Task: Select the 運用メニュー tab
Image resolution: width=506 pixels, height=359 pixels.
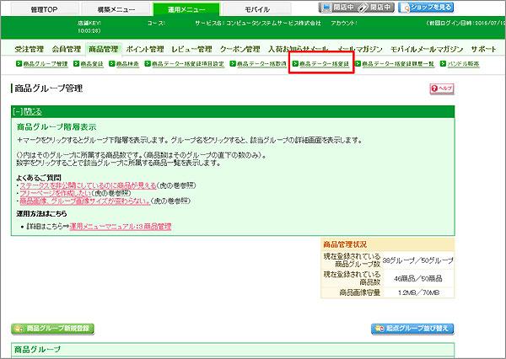Action: pyautogui.click(x=186, y=9)
